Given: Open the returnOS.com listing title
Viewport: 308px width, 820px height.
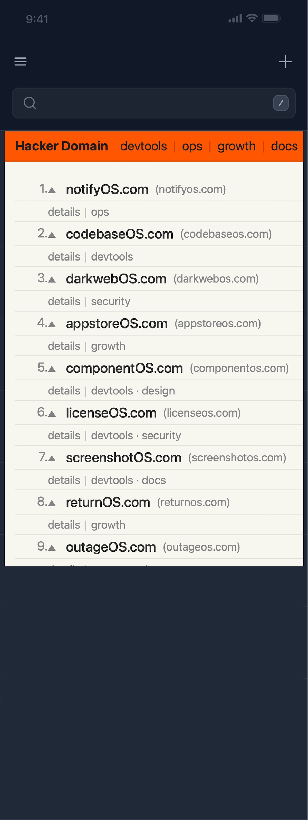Looking at the screenshot, I should (x=108, y=502).
